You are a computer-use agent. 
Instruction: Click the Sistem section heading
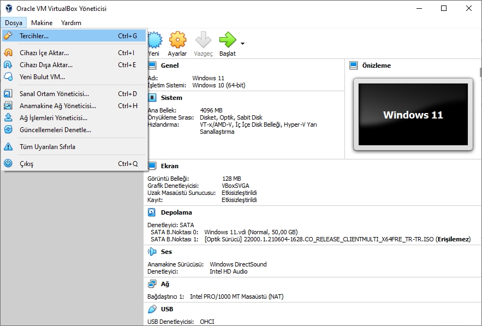click(x=171, y=98)
